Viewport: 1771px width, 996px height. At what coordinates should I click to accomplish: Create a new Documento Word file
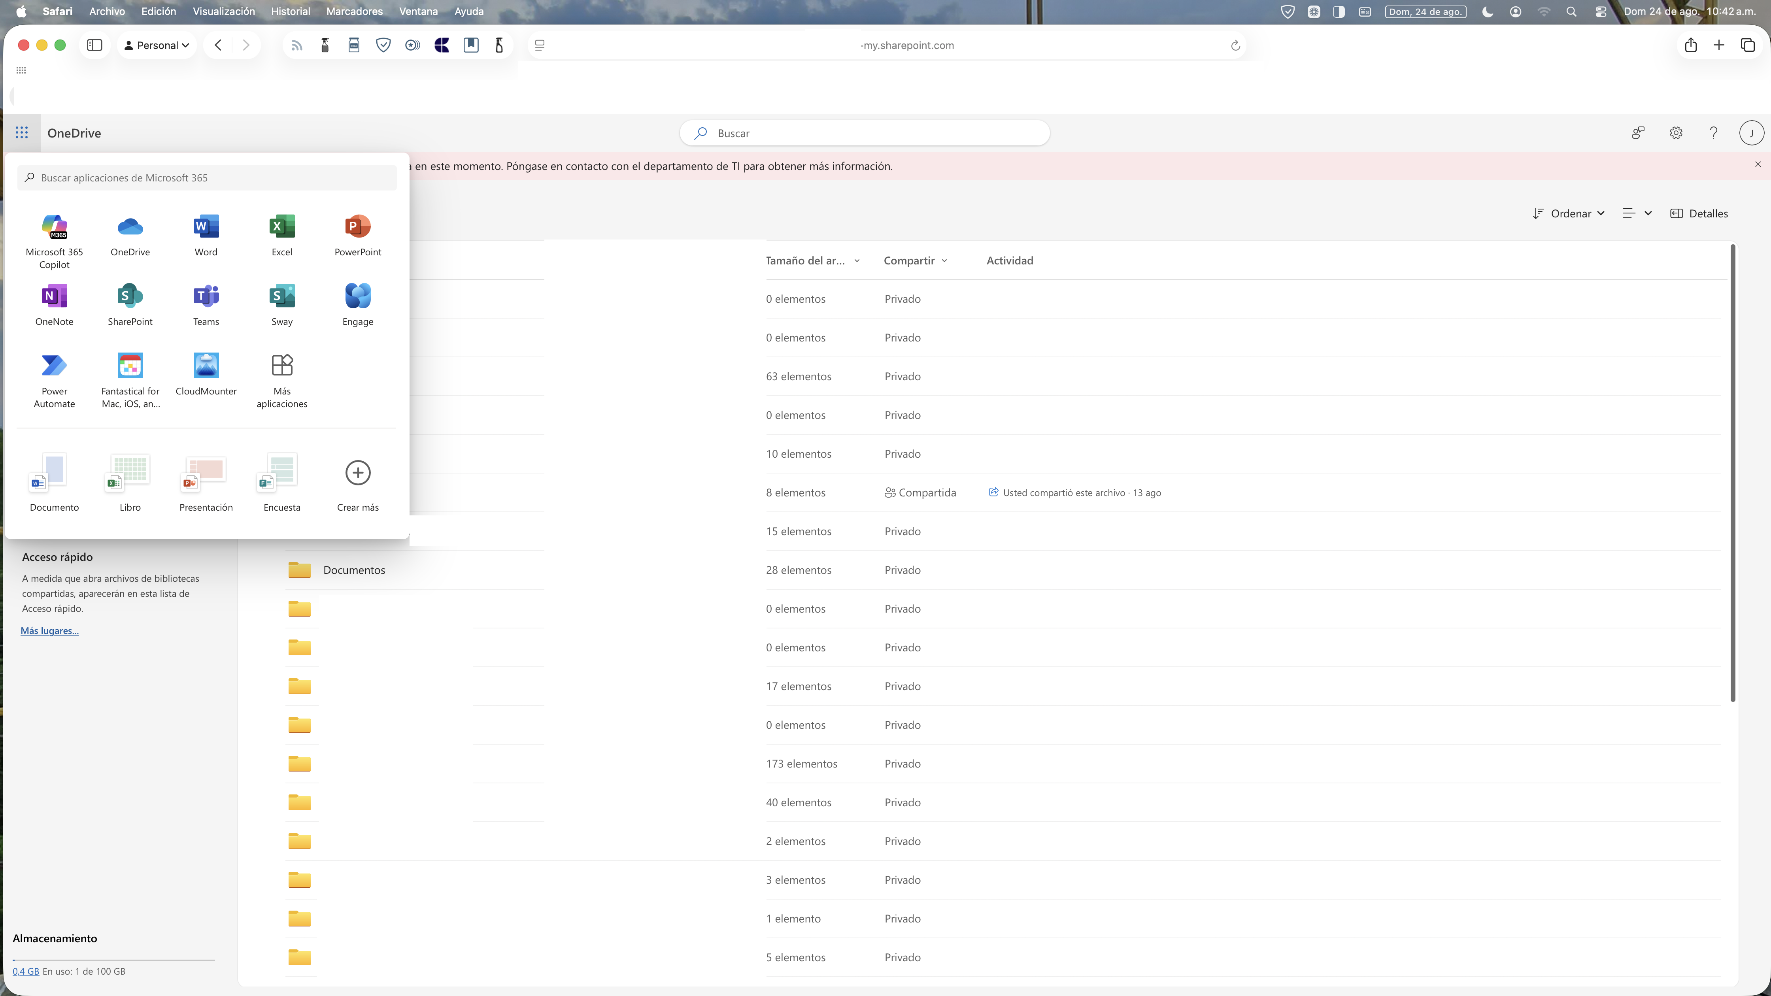54,483
